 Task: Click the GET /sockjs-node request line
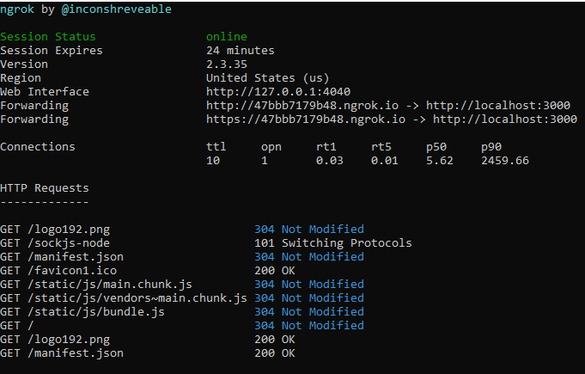click(x=55, y=243)
